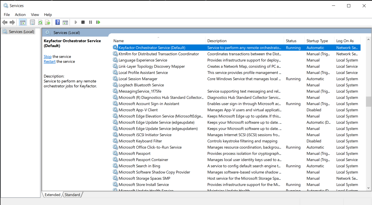
Task: Click the Start Service play icon
Action: coord(76,23)
